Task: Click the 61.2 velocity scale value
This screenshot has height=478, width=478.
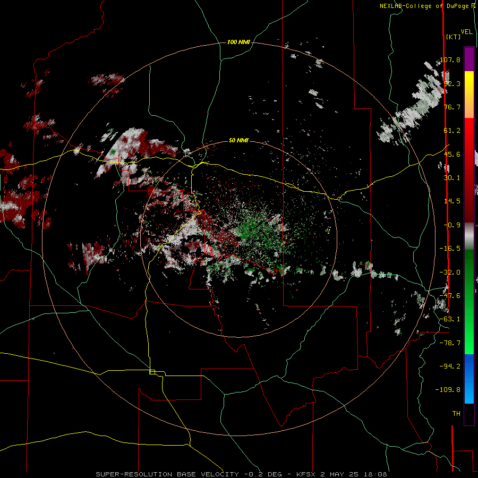Action: pos(452,131)
